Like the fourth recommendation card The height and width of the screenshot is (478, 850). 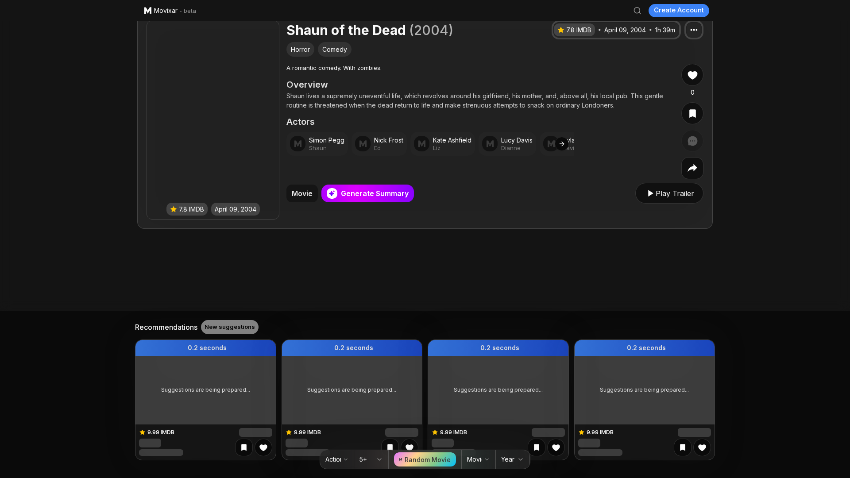[702, 447]
